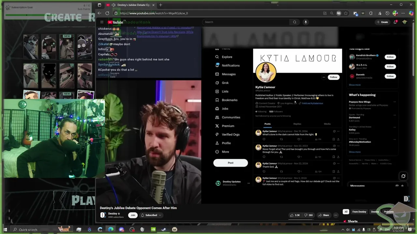This screenshot has width=417, height=234.
Task: Select the From Destiny filter chip
Action: coord(359,212)
